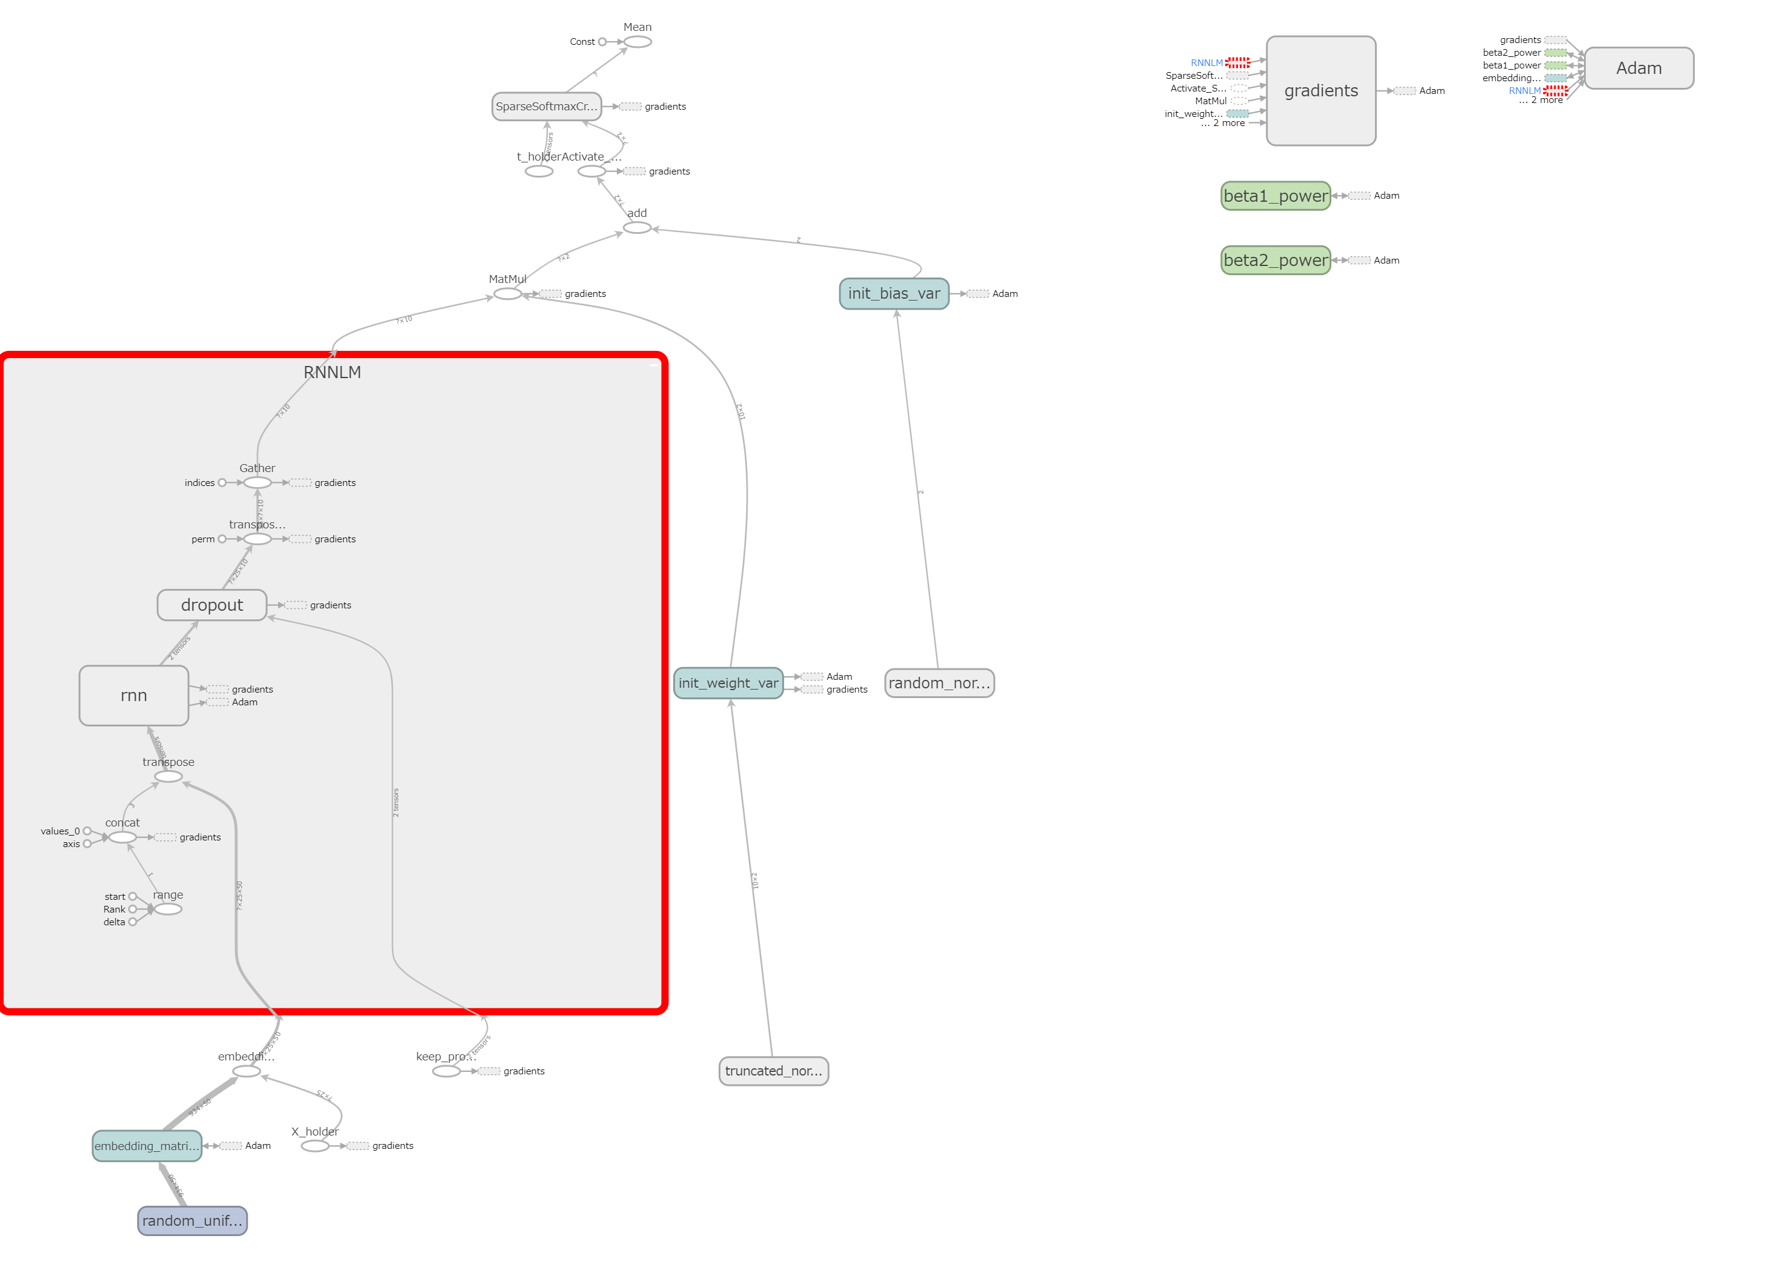Select the truncated_normal node
1767x1287 pixels.
tap(774, 1071)
